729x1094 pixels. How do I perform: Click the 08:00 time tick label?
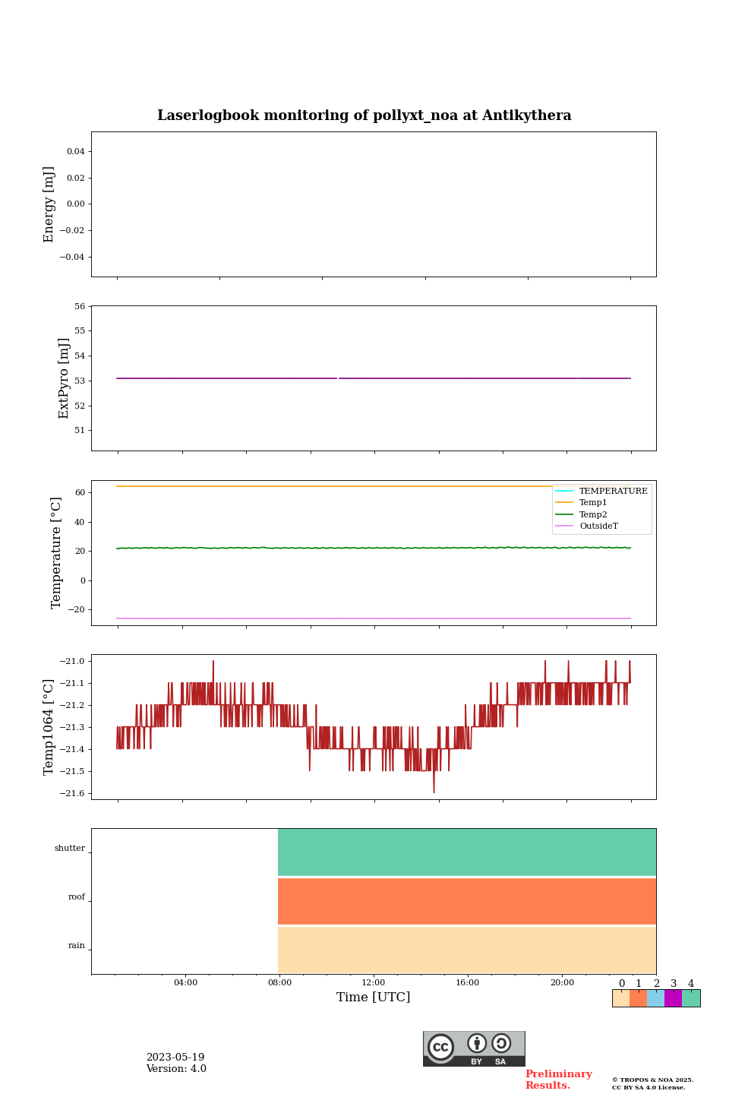point(279,982)
